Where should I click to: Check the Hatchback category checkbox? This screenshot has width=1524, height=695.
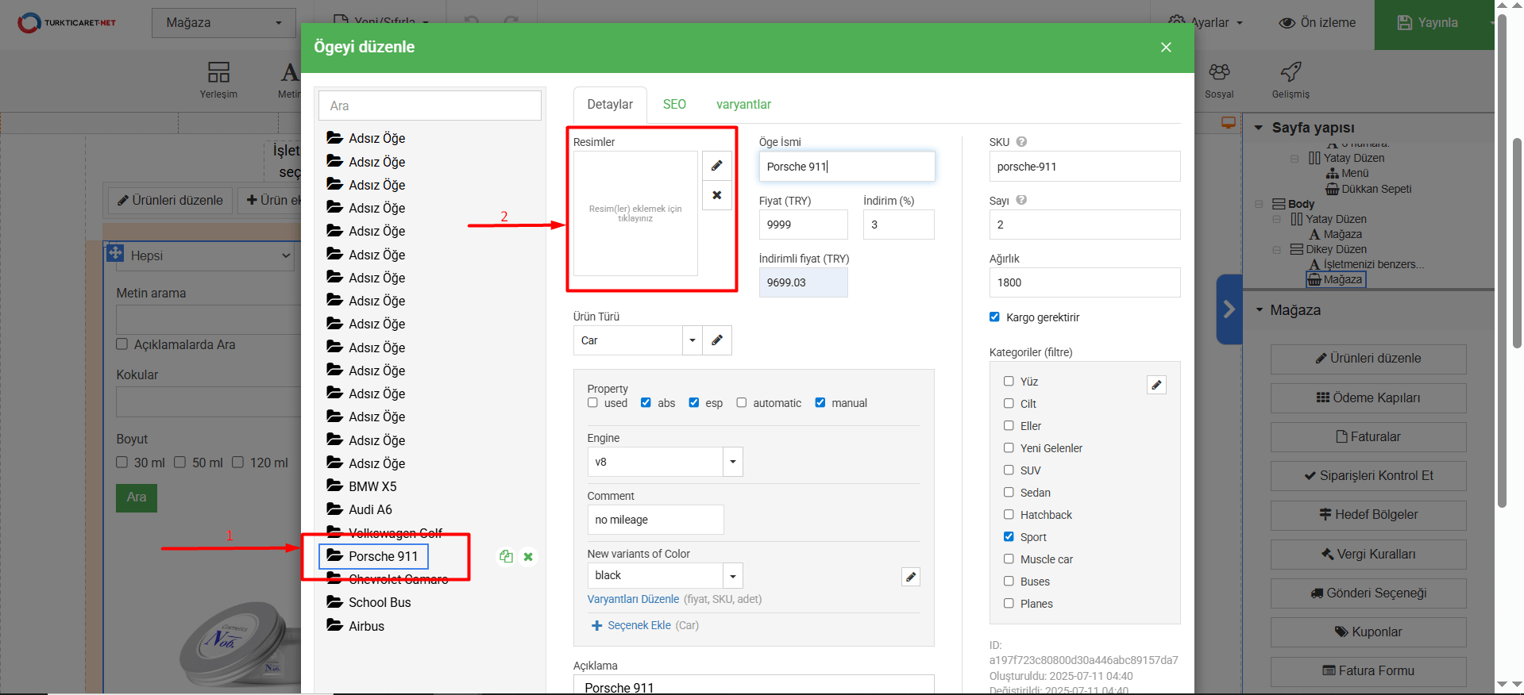tap(1009, 514)
